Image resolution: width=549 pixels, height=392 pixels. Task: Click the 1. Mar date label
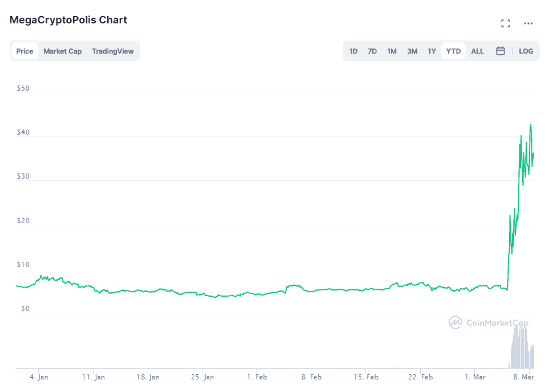tap(475, 377)
